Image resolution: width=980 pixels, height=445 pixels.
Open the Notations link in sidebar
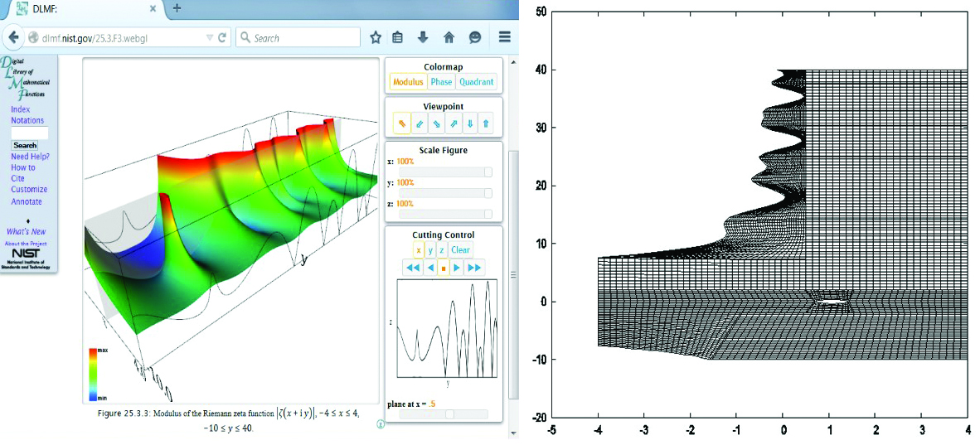pos(27,121)
